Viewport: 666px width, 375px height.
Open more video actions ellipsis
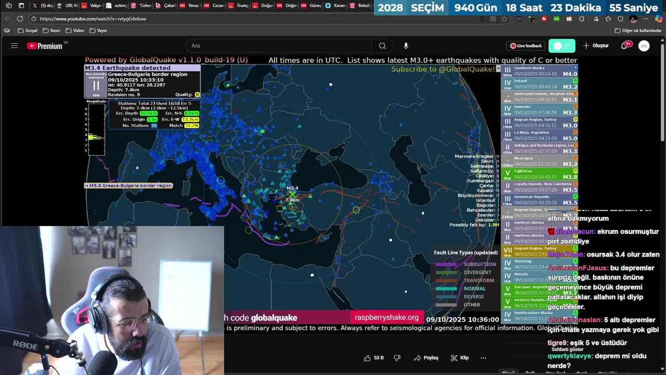coord(483,358)
